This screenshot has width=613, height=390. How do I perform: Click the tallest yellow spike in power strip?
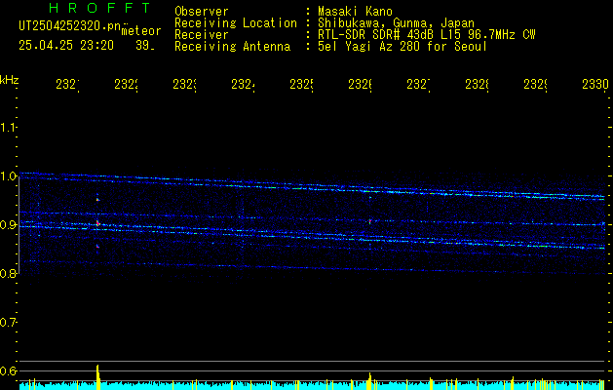point(98,377)
